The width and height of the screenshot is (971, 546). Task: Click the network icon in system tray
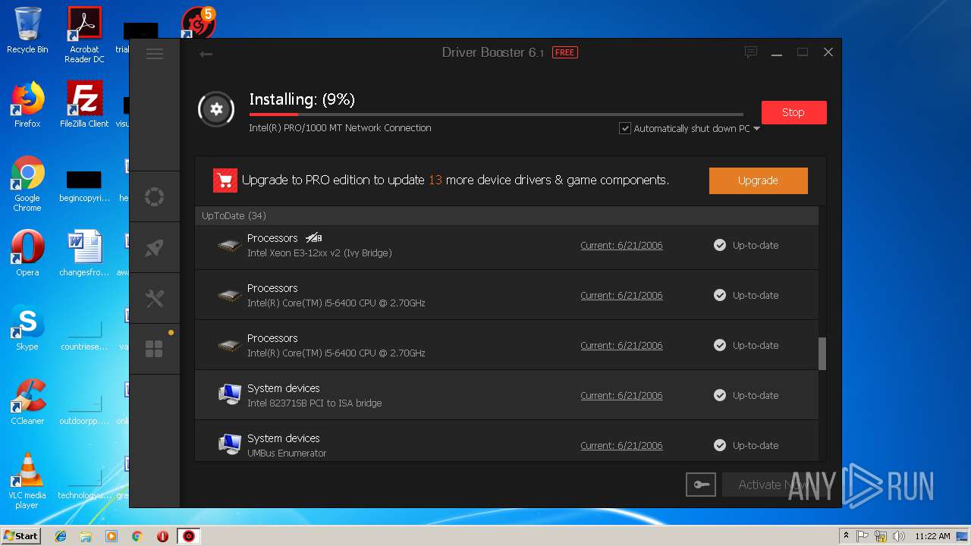(x=881, y=536)
